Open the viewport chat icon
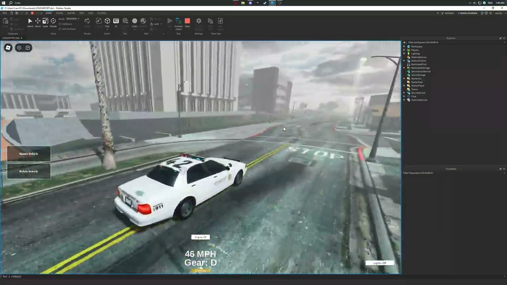This screenshot has height=285, width=507. [28, 47]
